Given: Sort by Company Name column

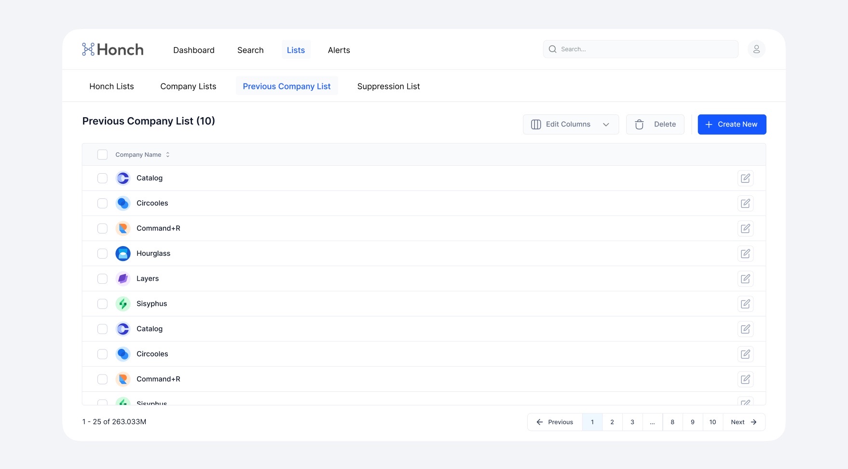Looking at the screenshot, I should click(x=142, y=155).
